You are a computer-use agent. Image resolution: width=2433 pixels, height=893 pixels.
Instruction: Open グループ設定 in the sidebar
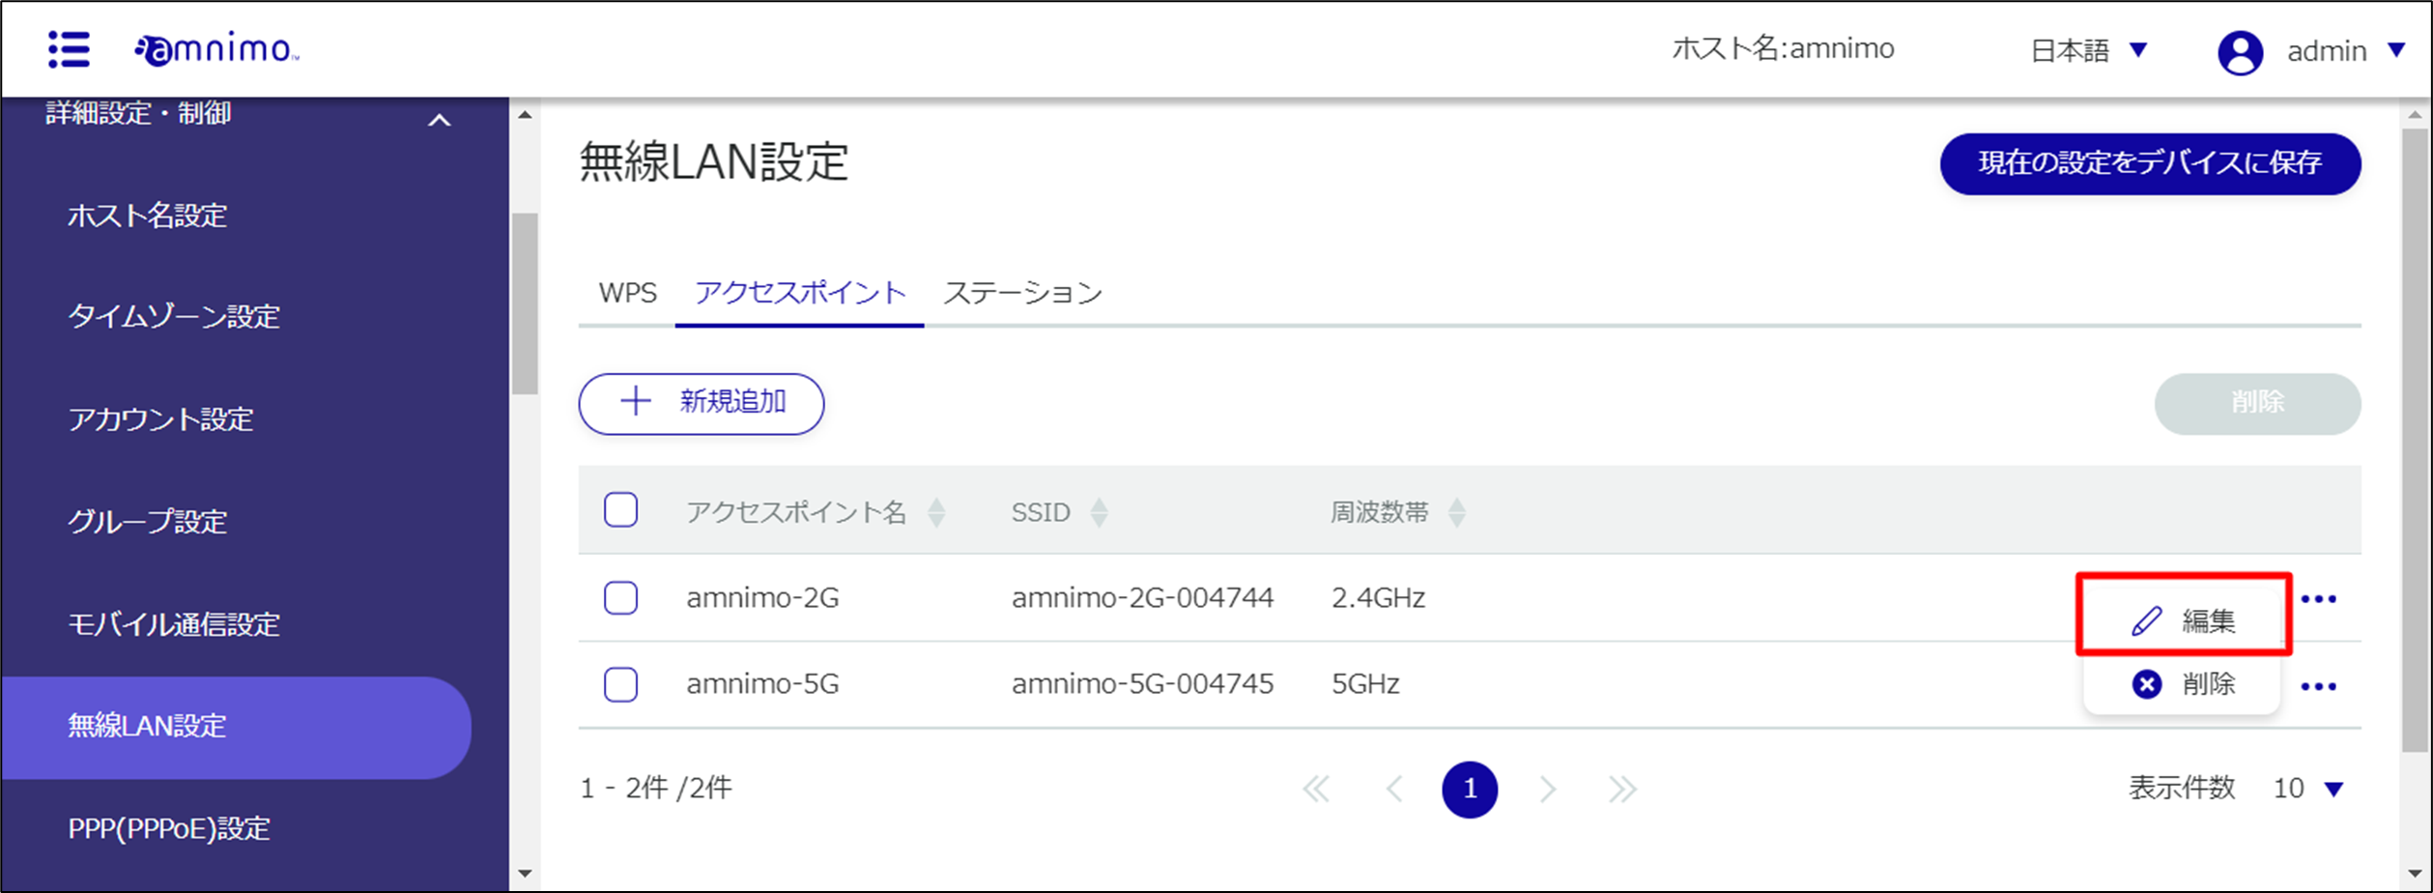tap(147, 521)
